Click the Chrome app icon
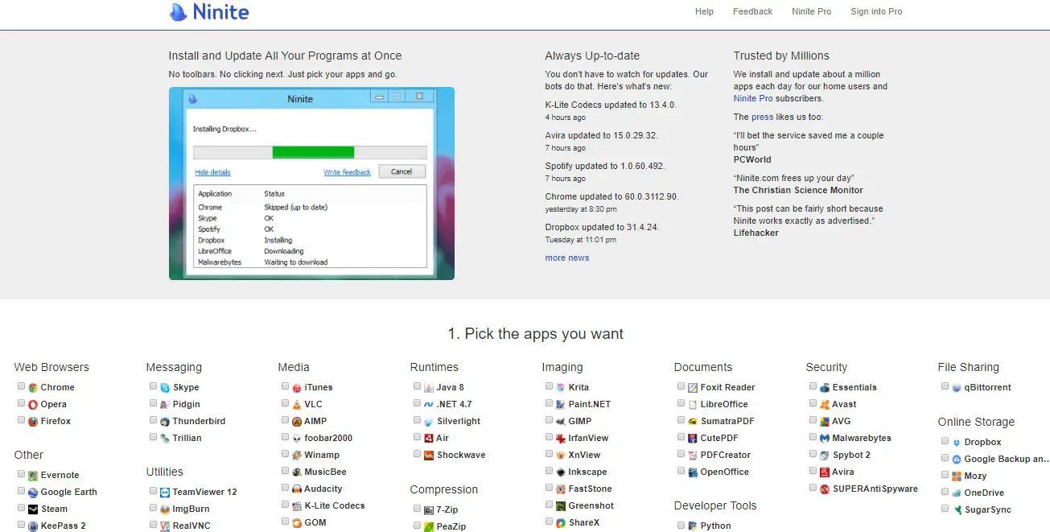The height and width of the screenshot is (532, 1050). [33, 388]
